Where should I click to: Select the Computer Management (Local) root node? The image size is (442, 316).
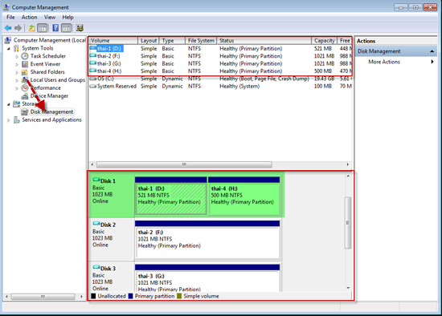[x=50, y=40]
